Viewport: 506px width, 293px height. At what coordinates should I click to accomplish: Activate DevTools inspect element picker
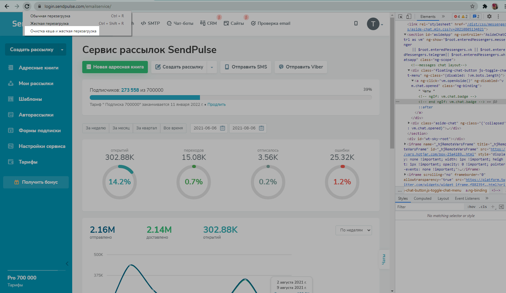[x=401, y=16]
